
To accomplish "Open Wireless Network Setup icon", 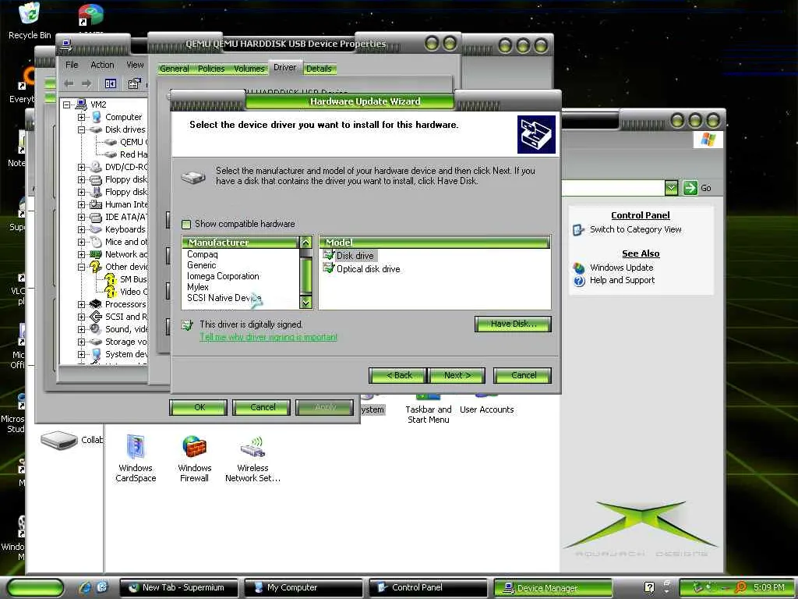I will point(252,458).
